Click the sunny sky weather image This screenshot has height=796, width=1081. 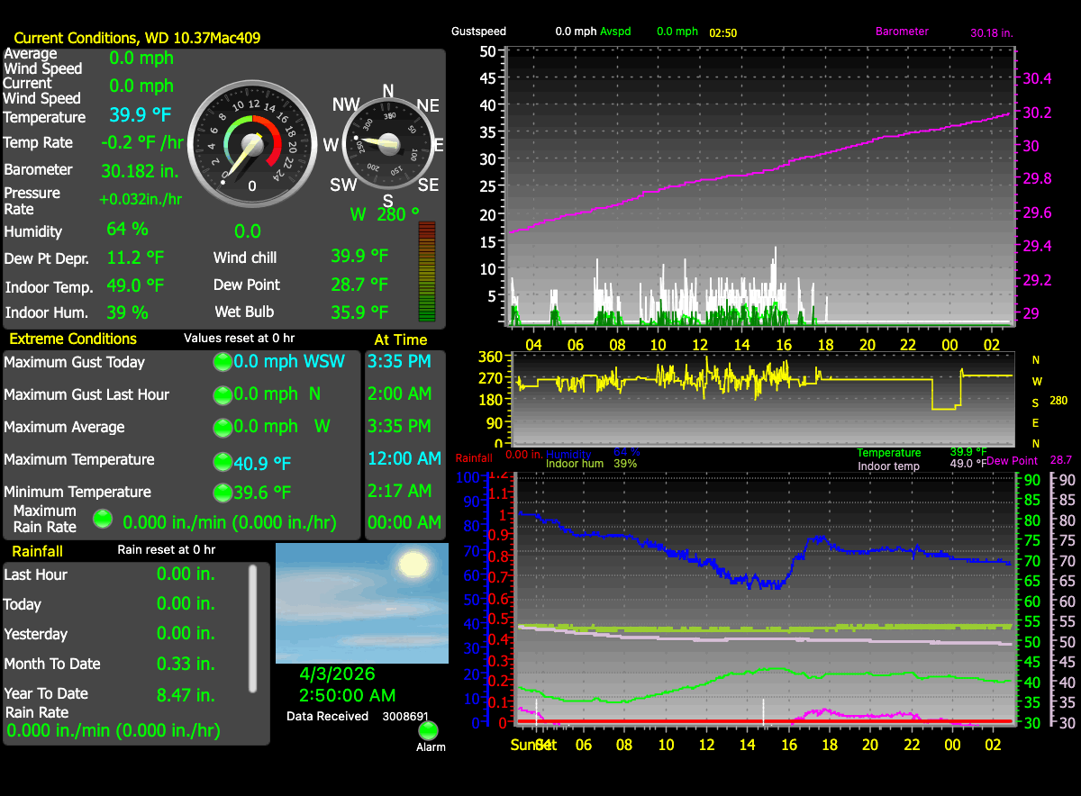coord(361,602)
